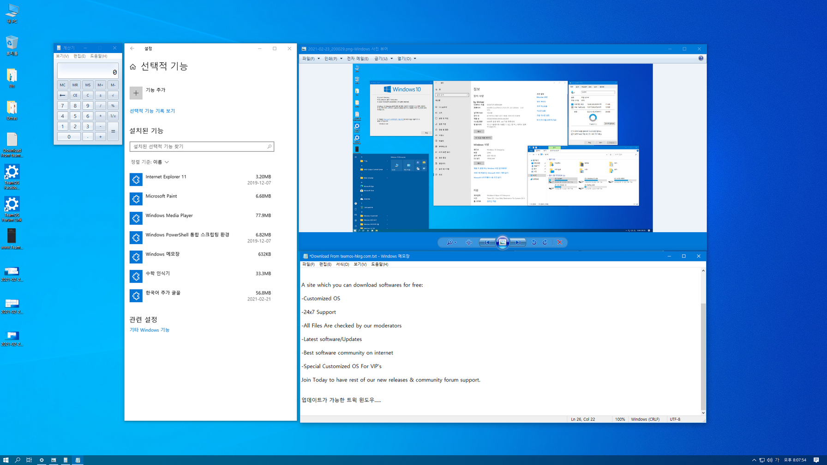Image resolution: width=827 pixels, height=465 pixels.
Task: Open the 기타 Windows 기능 link
Action: point(150,330)
